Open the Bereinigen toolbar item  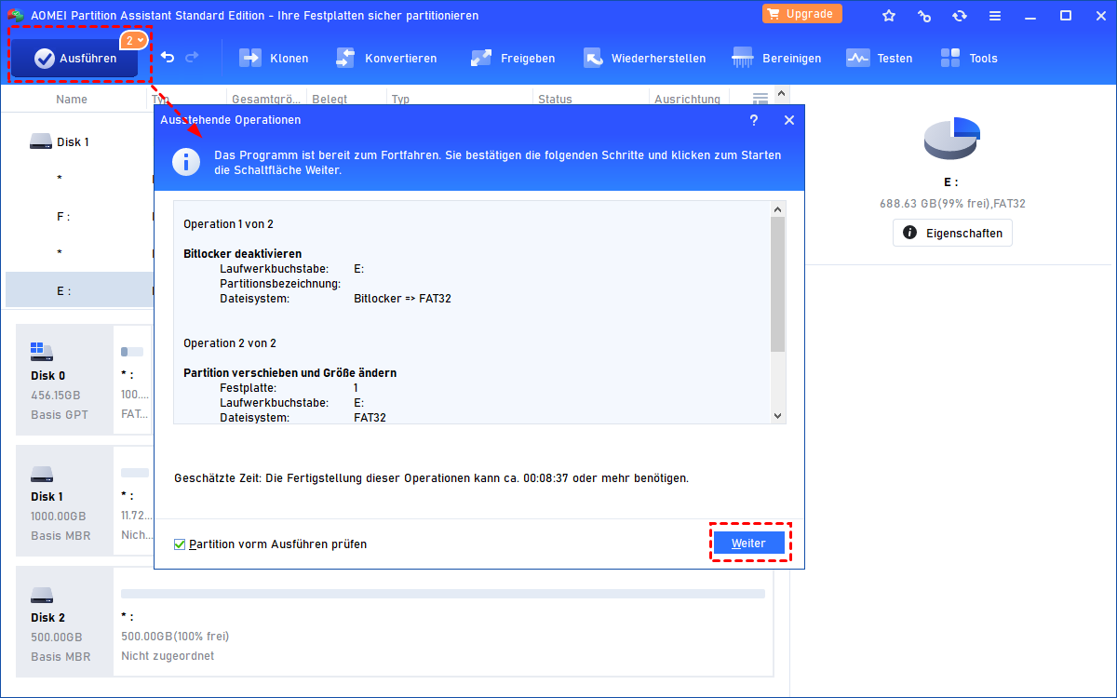pyautogui.click(x=776, y=58)
